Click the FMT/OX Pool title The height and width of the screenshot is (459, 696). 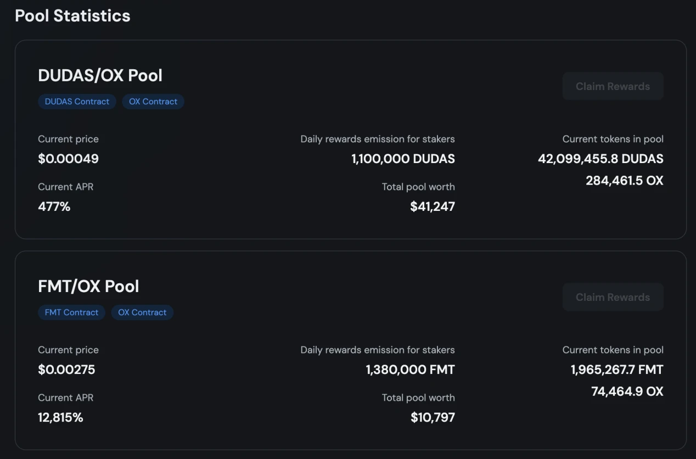coord(88,286)
